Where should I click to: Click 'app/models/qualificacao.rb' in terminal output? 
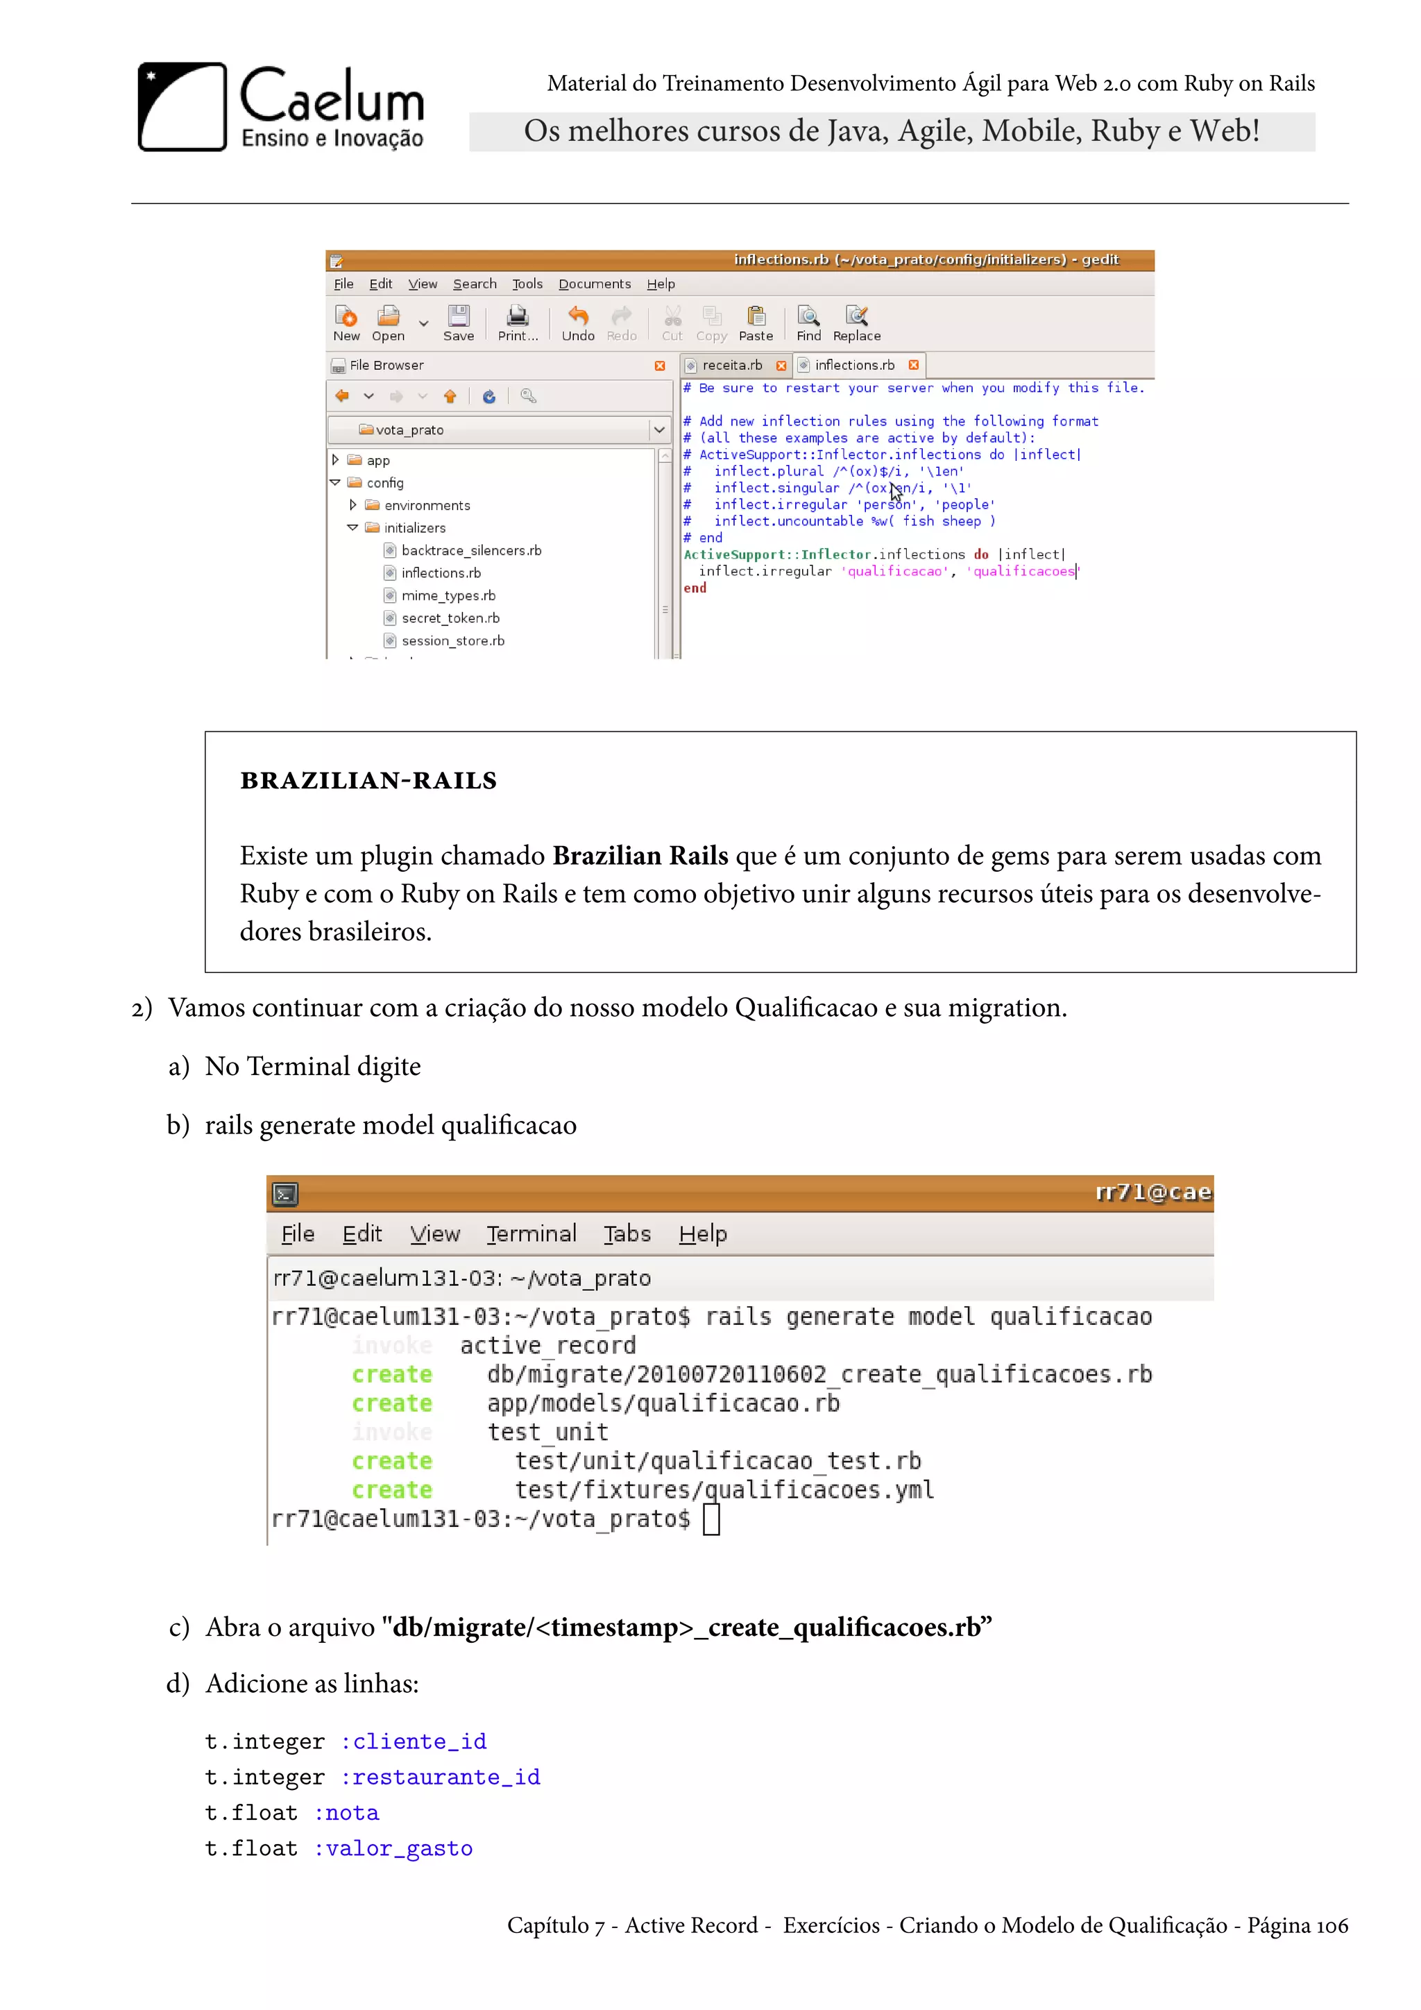(663, 1403)
